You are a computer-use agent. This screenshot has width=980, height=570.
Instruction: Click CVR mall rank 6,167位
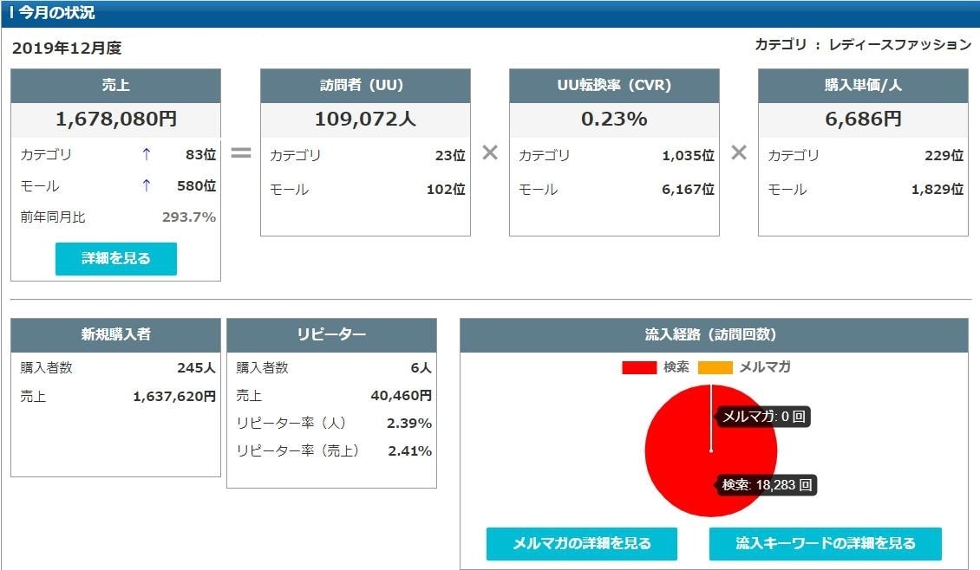point(688,189)
